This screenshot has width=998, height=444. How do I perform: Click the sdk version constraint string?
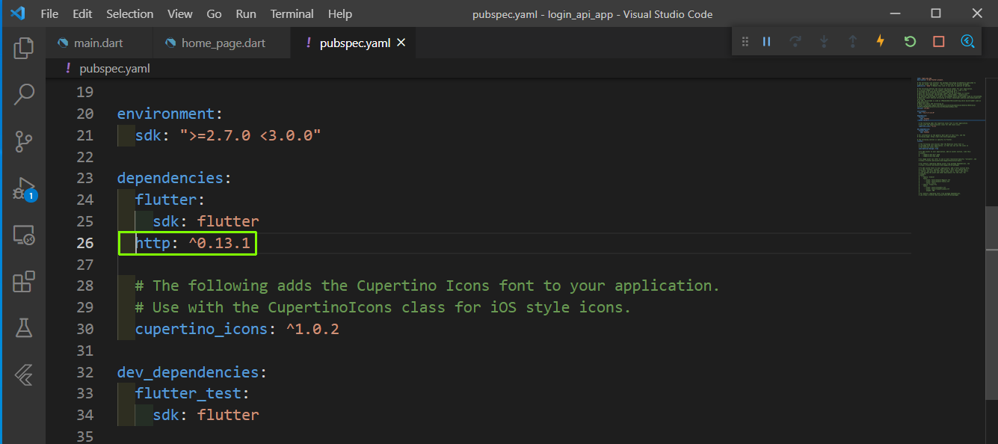coord(250,135)
